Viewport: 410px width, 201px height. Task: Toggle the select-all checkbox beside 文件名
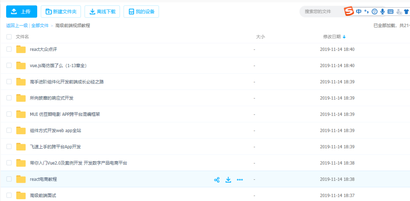[9, 37]
